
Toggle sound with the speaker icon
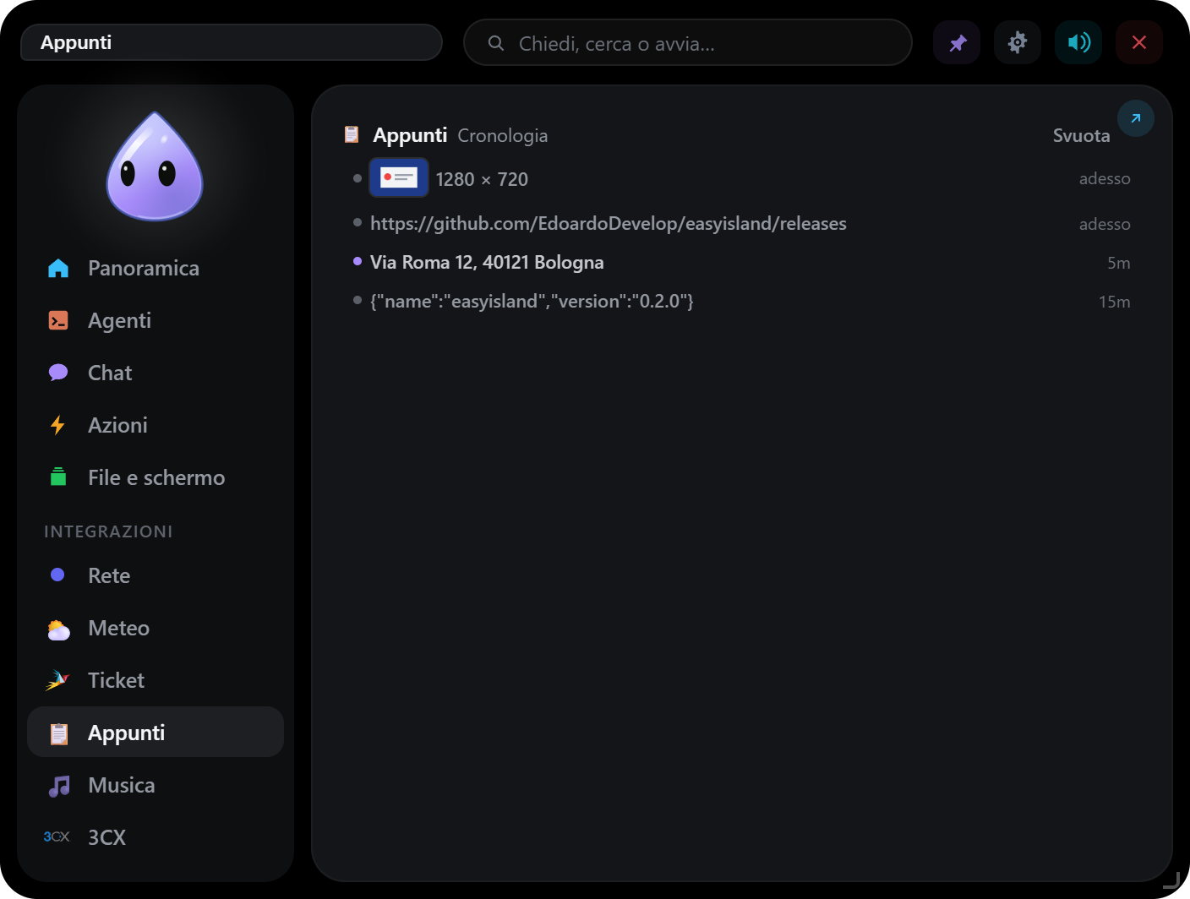tap(1078, 42)
